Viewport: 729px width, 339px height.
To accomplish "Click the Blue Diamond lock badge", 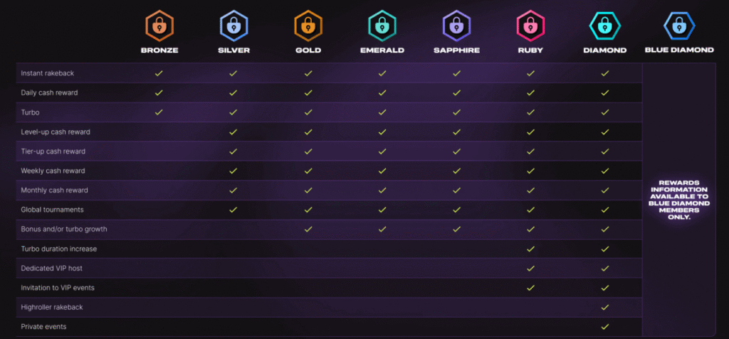I will pyautogui.click(x=678, y=26).
